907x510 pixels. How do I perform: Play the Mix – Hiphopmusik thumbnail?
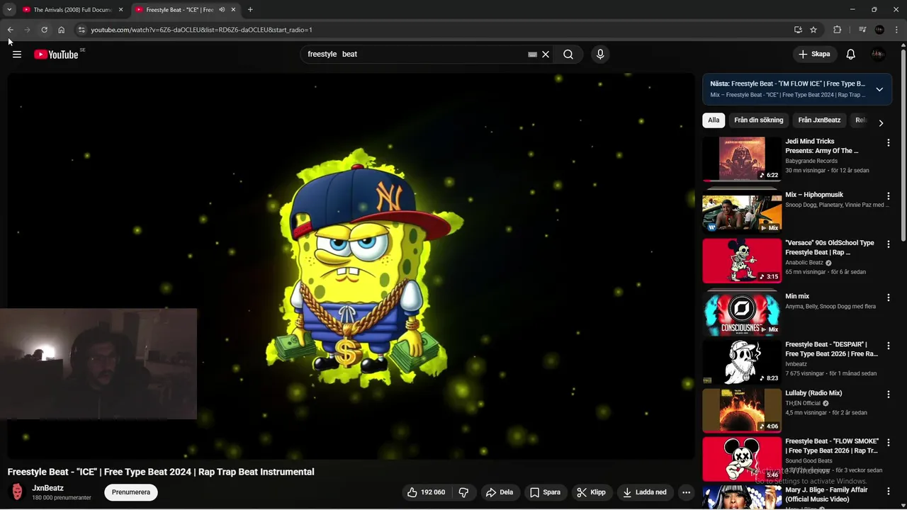(x=742, y=212)
